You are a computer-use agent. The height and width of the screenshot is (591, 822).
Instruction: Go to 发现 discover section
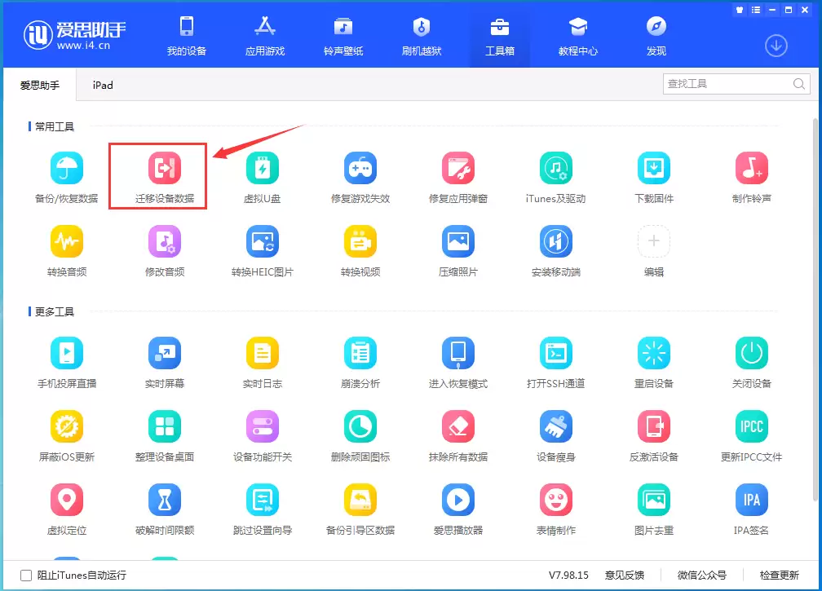656,35
